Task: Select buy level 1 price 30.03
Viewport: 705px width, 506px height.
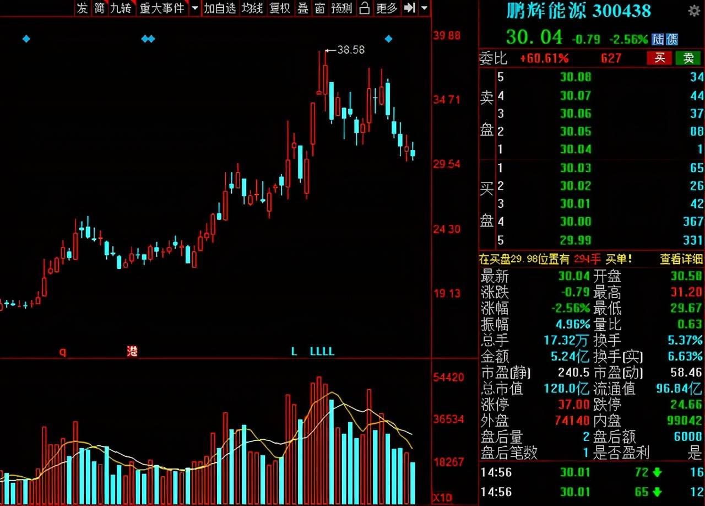Action: [576, 168]
